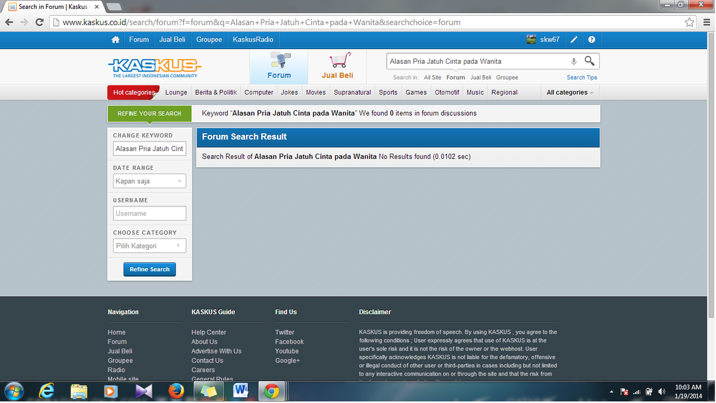Screen dimensions: 716x403
Task: Open Visual Studio taskbar icon
Action: tap(144, 391)
